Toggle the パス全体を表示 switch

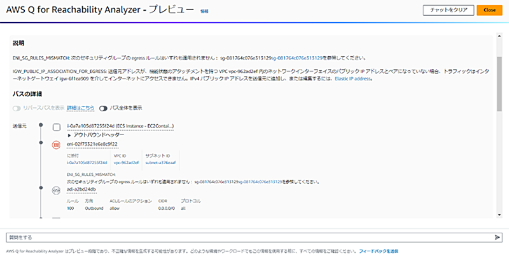(103, 108)
